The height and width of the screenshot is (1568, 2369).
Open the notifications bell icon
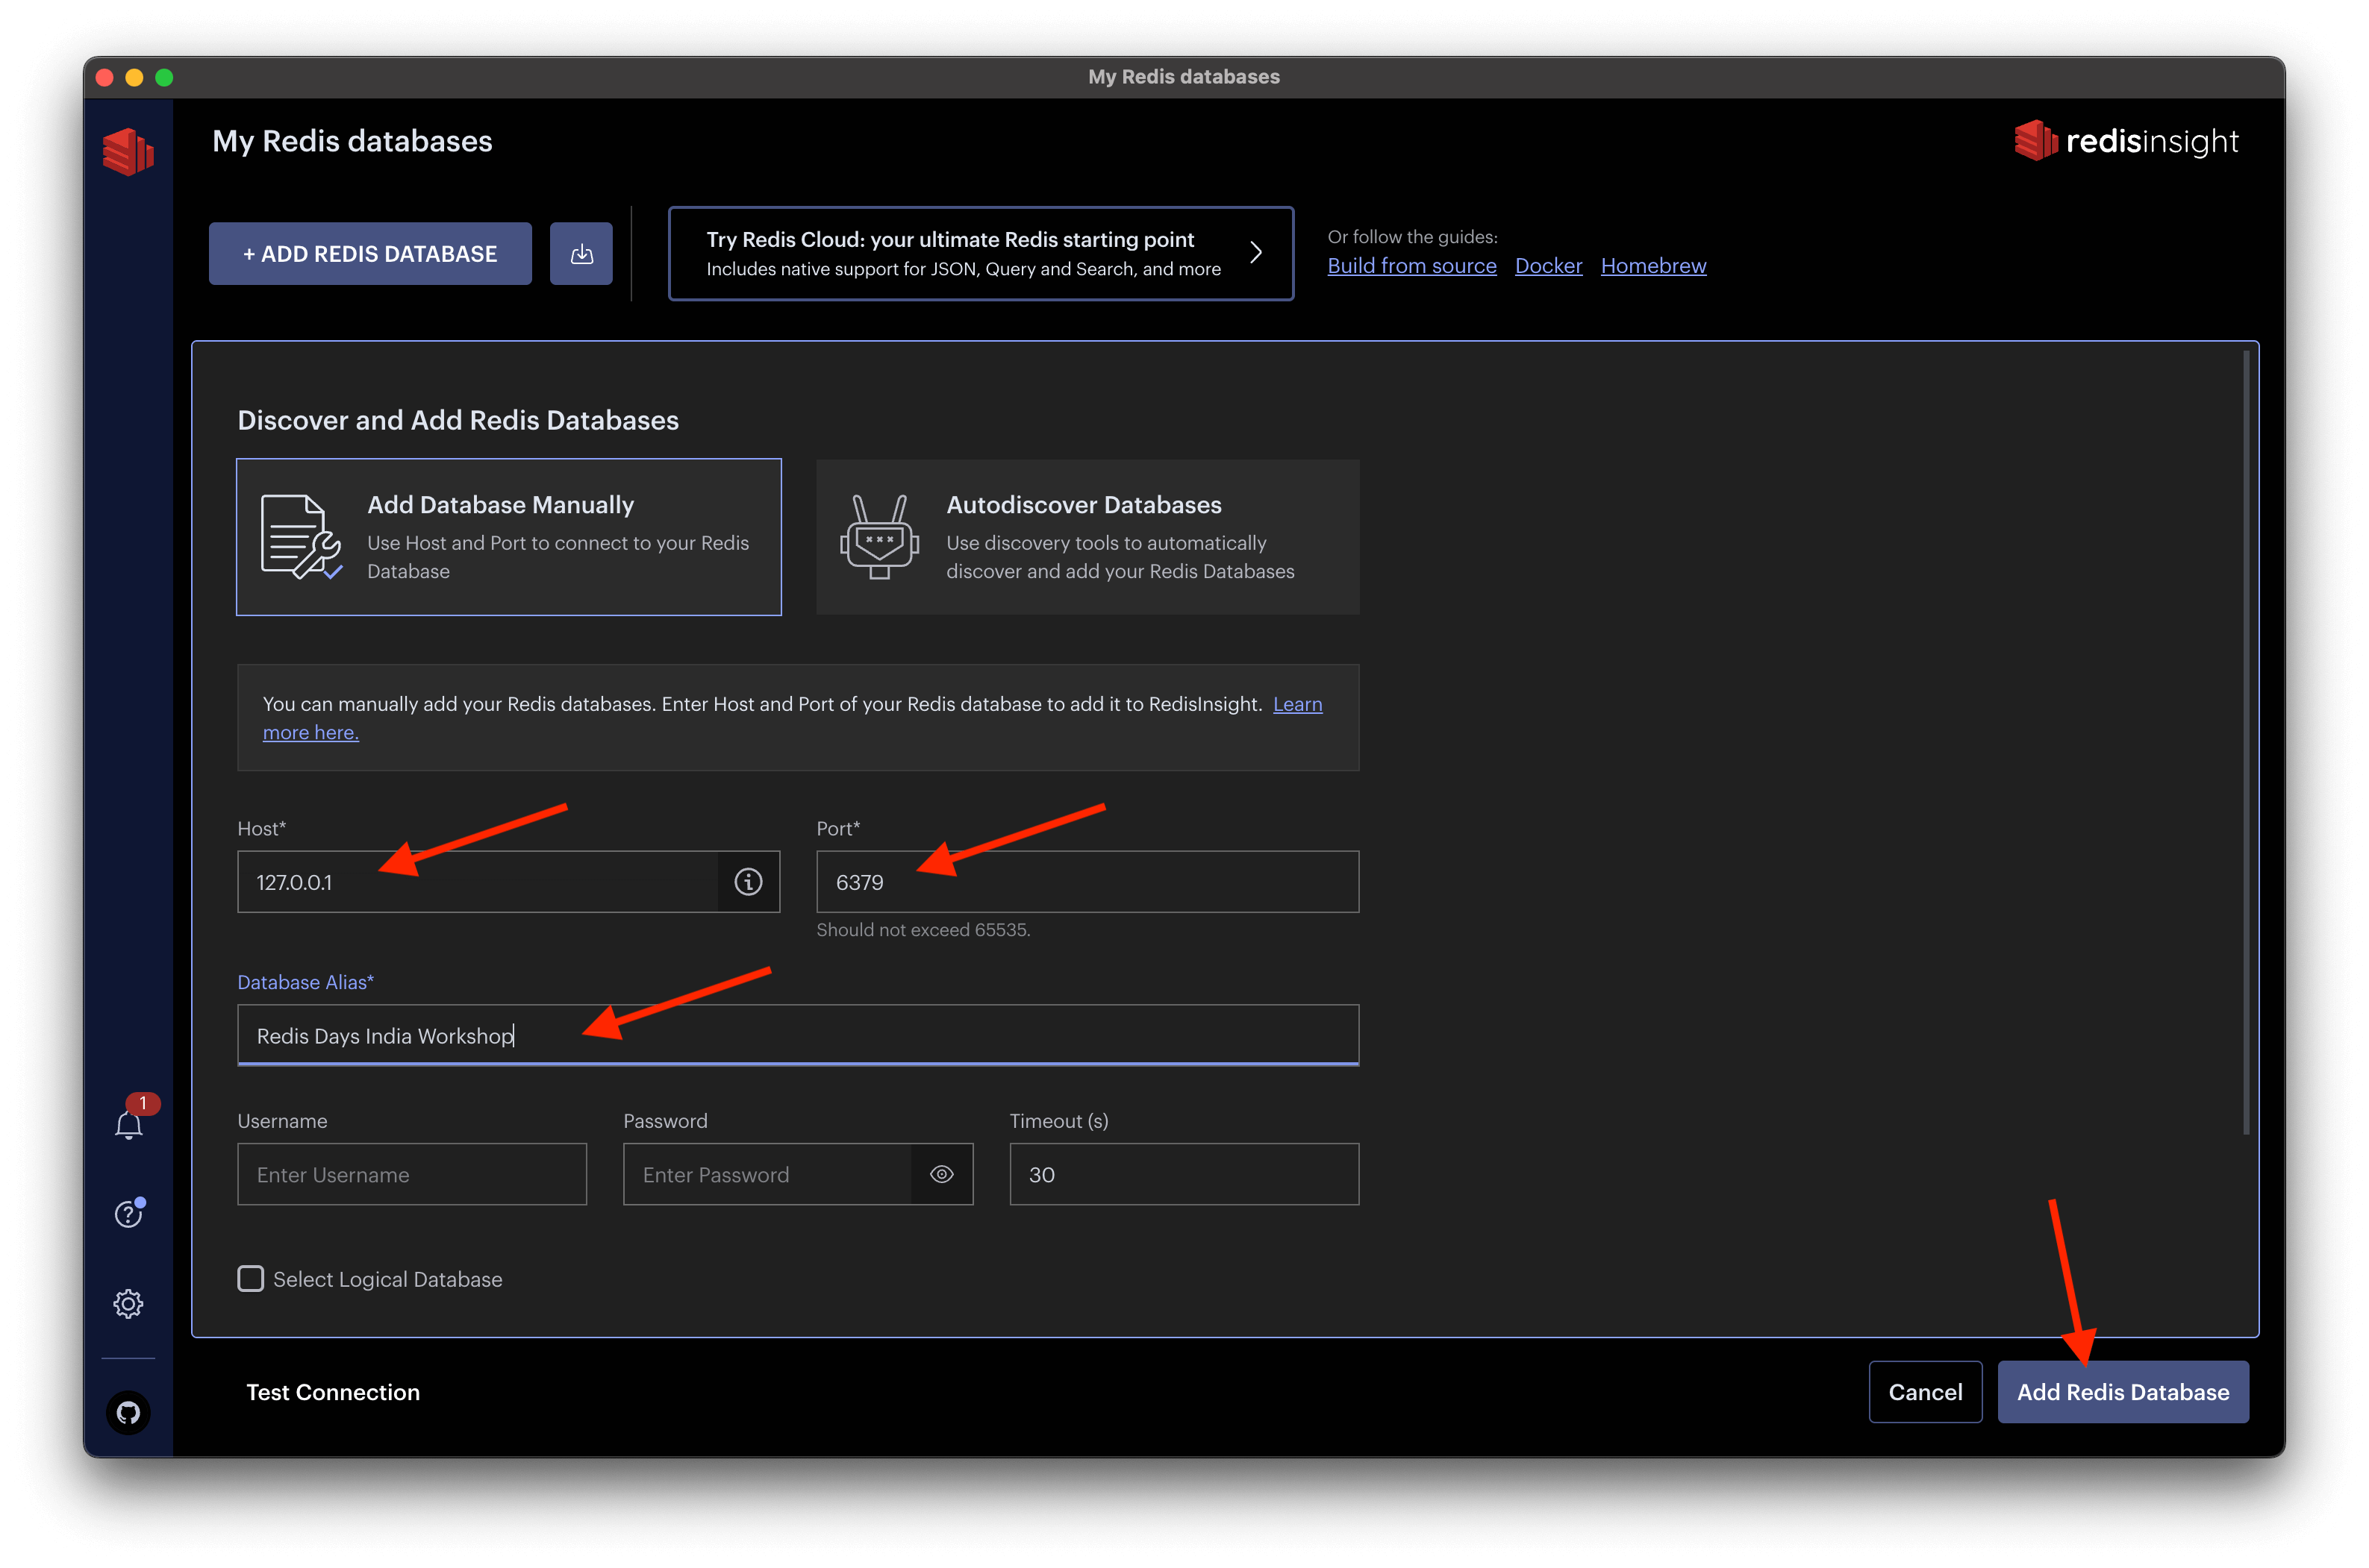(129, 1125)
